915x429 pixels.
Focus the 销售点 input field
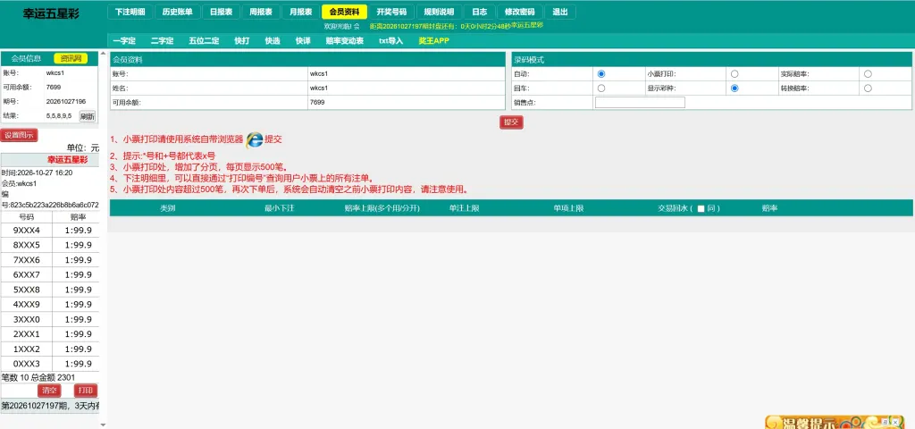click(640, 103)
